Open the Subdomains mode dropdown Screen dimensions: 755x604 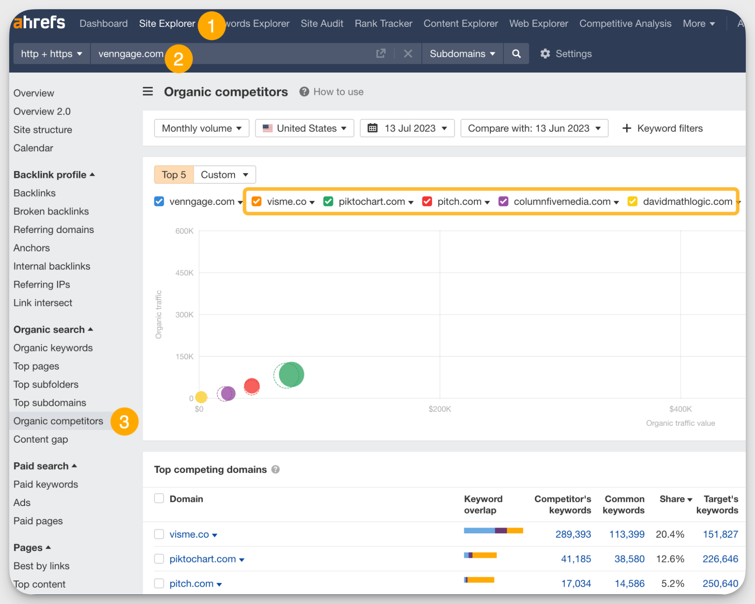pos(462,54)
